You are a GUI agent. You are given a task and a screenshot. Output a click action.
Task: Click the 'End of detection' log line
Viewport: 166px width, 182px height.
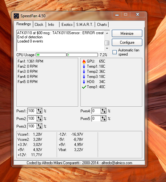coord(30,37)
